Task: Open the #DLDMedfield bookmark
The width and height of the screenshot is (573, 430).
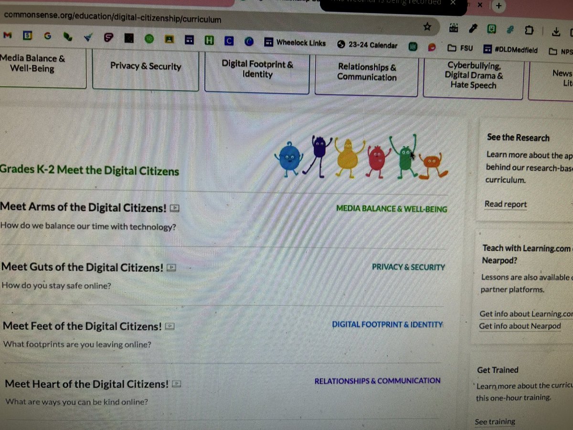Action: [x=510, y=50]
